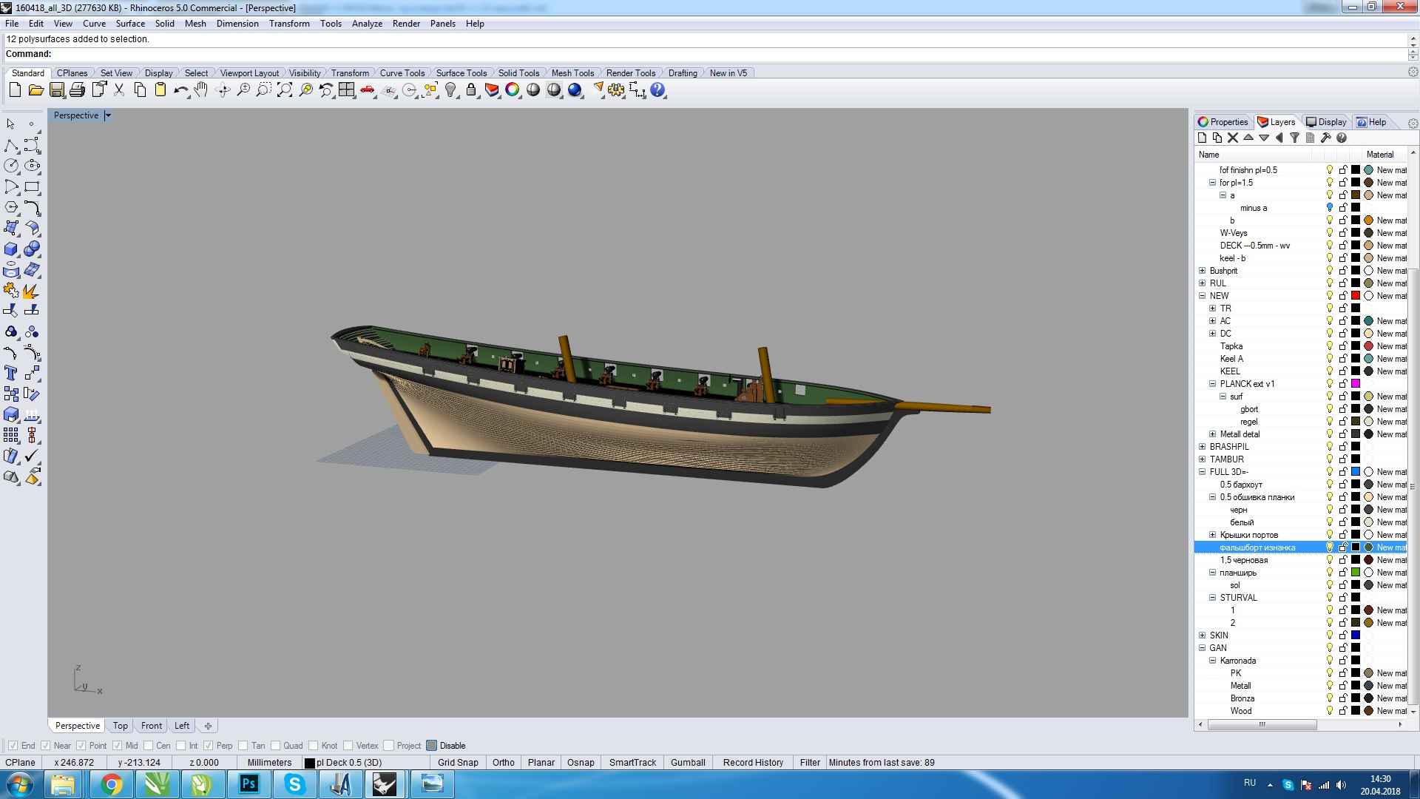Toggle the Point osnap checkbox
Image resolution: width=1420 pixels, height=799 pixels.
[81, 746]
